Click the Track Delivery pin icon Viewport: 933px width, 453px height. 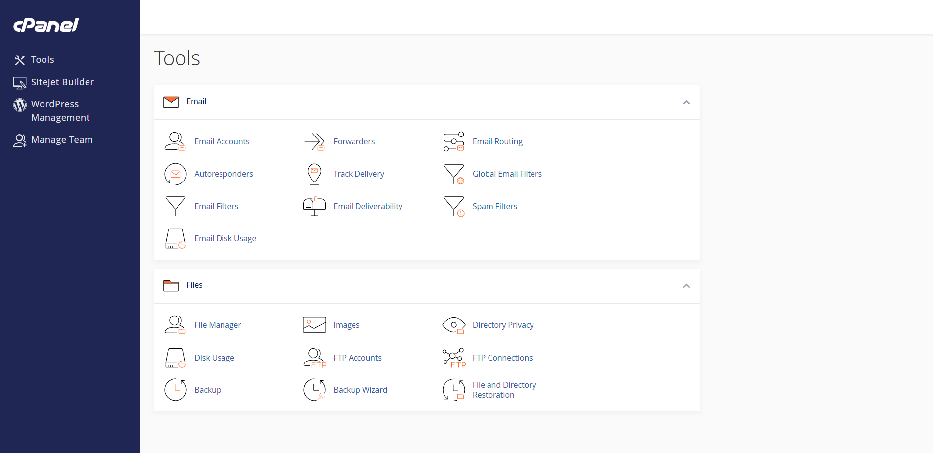tap(314, 174)
